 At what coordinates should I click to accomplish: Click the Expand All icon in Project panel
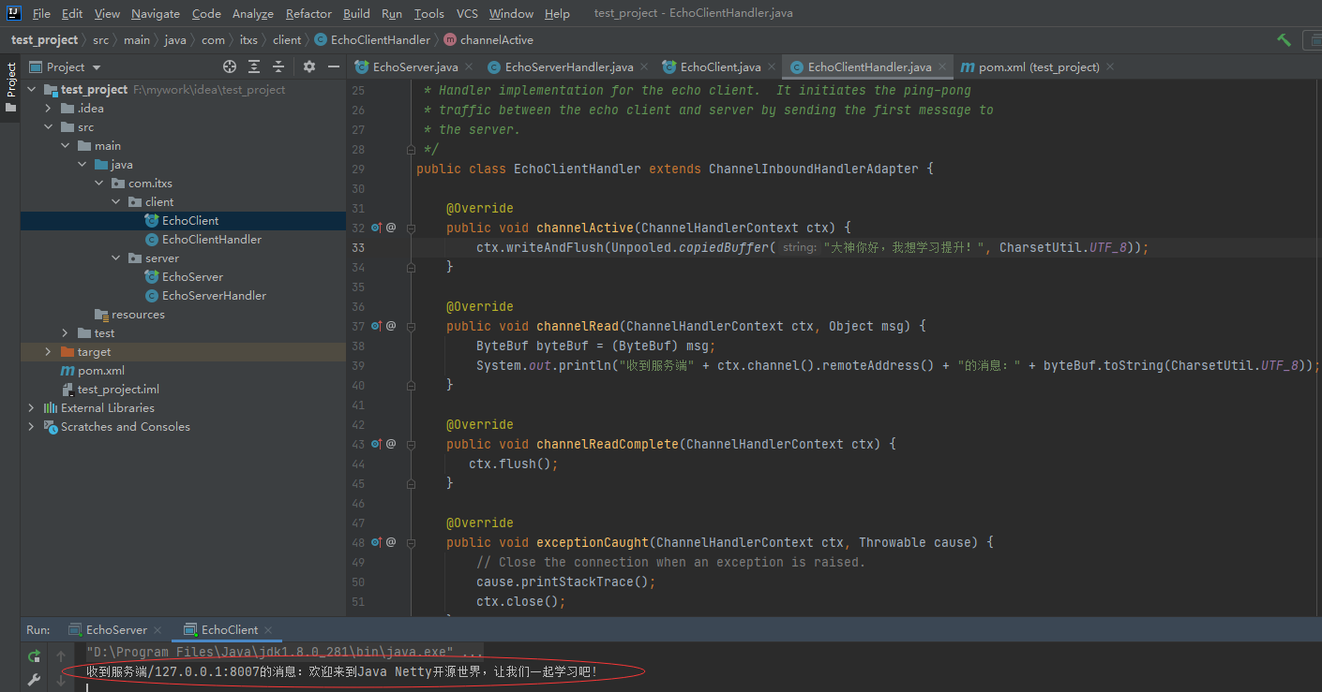pyautogui.click(x=254, y=66)
